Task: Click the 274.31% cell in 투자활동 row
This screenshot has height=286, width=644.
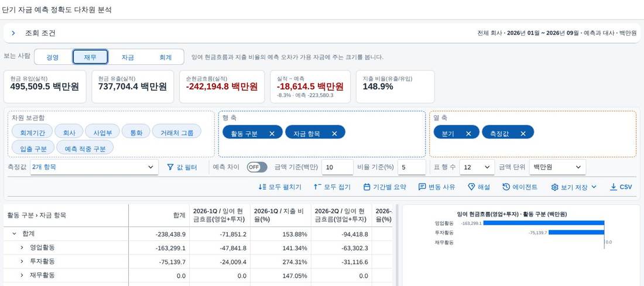Action: [x=280, y=262]
